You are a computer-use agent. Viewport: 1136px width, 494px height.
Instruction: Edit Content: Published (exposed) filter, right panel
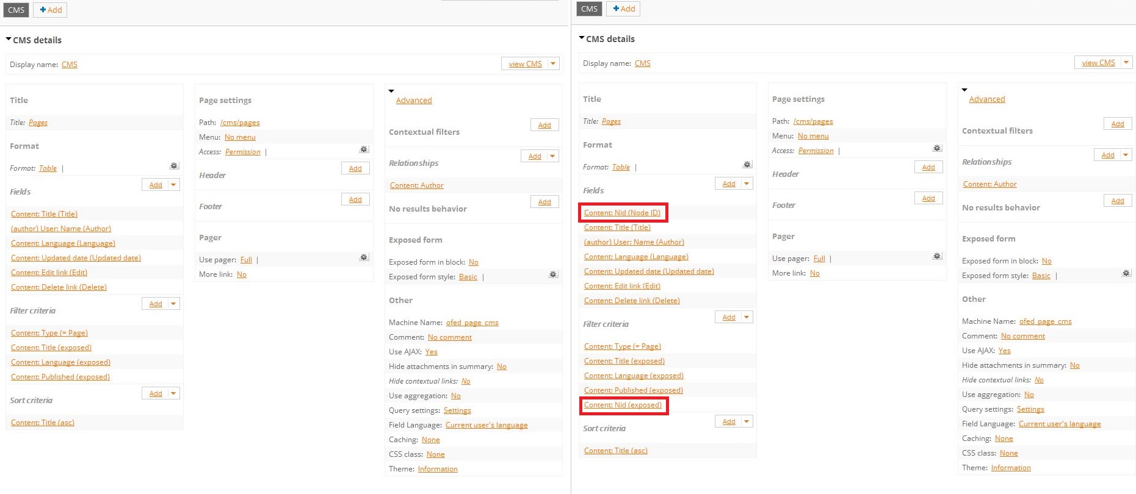pyautogui.click(x=634, y=390)
